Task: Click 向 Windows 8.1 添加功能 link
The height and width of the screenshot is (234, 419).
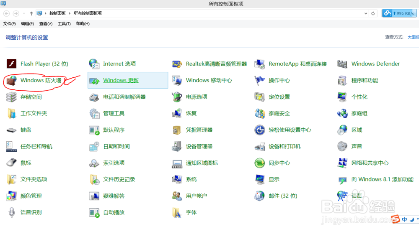Action: 383,179
